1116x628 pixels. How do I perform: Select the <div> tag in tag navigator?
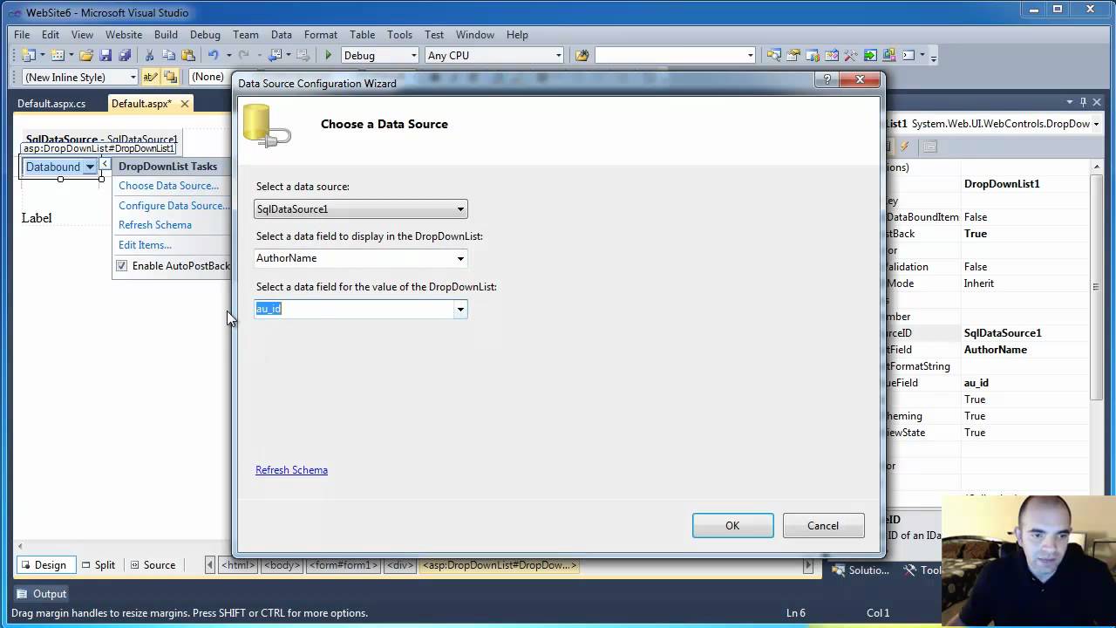click(399, 565)
